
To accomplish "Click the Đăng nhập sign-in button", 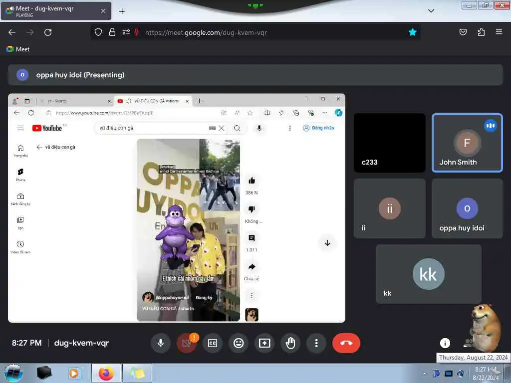I will (x=318, y=128).
